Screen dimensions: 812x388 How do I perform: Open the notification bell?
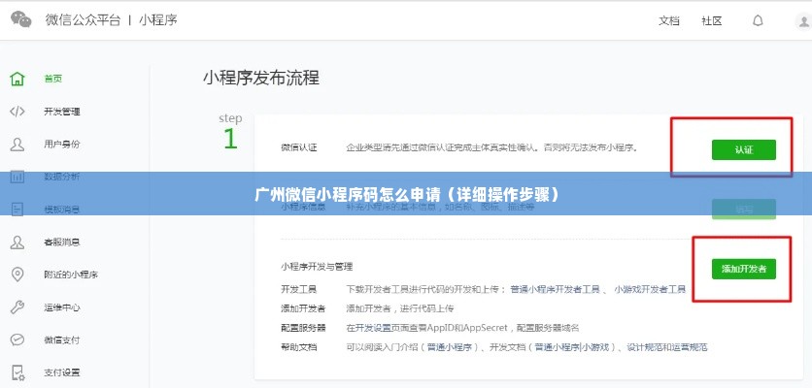(758, 20)
